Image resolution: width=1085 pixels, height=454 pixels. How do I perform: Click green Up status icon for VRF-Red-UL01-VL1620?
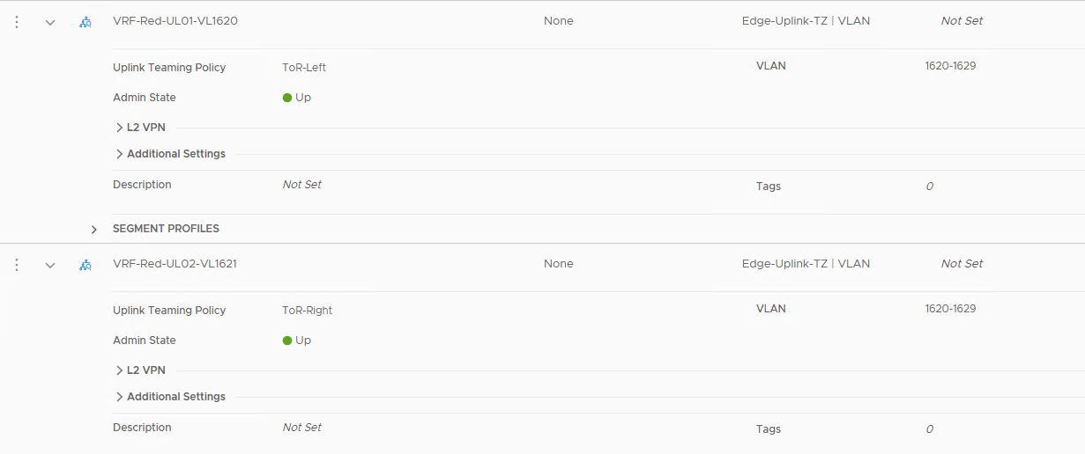pyautogui.click(x=287, y=98)
